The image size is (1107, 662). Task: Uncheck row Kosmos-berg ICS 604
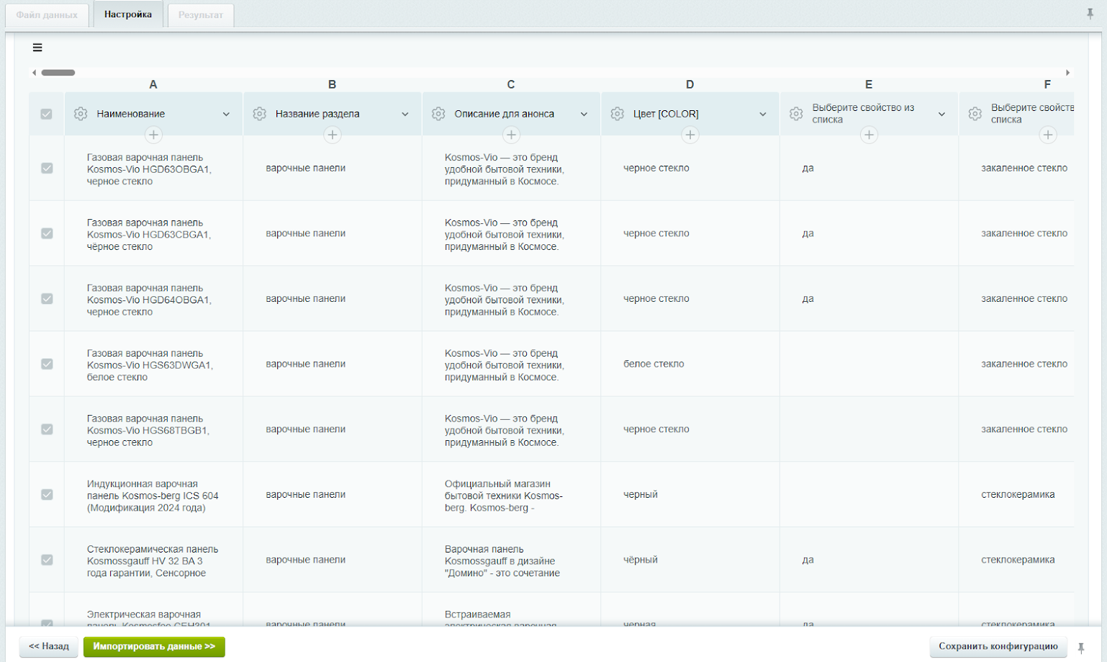(47, 495)
